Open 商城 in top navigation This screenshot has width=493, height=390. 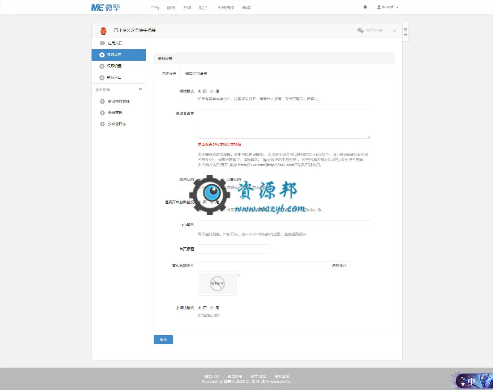click(x=246, y=8)
